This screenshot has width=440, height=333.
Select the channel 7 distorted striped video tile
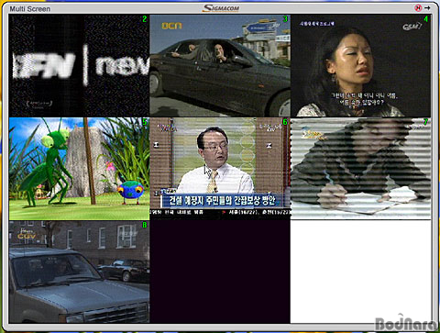tap(360, 169)
